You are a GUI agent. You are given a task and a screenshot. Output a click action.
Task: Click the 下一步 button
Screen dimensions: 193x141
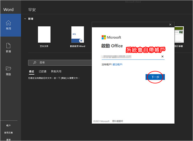click(x=155, y=77)
